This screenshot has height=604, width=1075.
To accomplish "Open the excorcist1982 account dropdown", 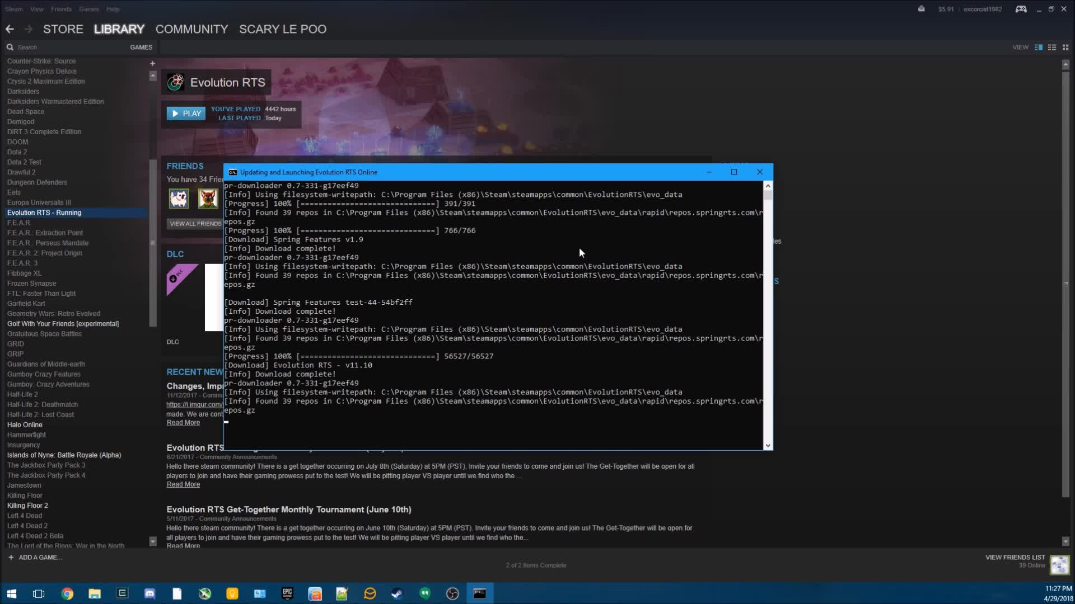I will click(x=982, y=9).
